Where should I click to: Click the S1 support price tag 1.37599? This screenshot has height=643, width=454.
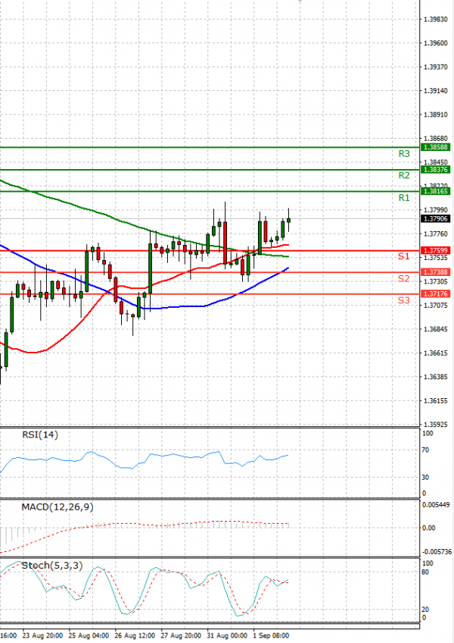pos(436,250)
